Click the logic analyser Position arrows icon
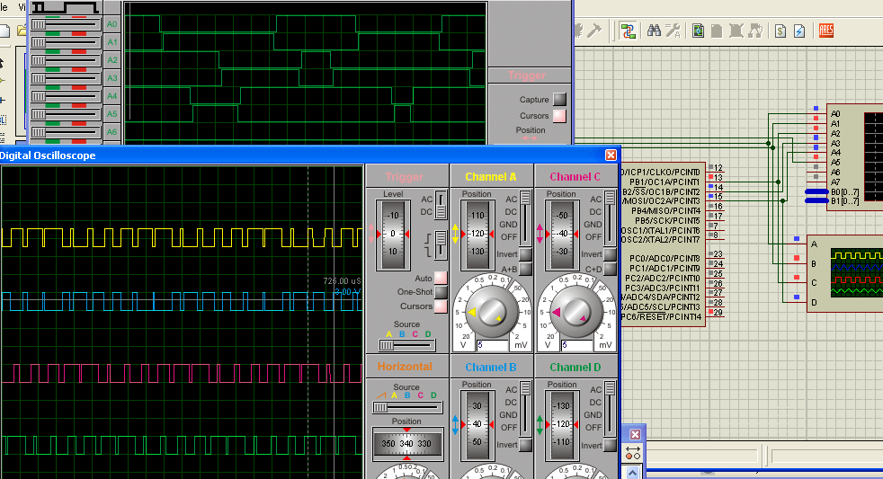 click(530, 138)
